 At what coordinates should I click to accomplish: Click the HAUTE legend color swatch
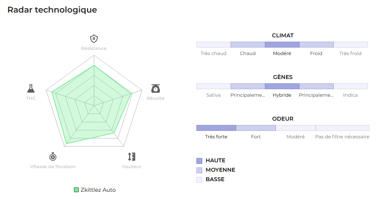coord(199,161)
